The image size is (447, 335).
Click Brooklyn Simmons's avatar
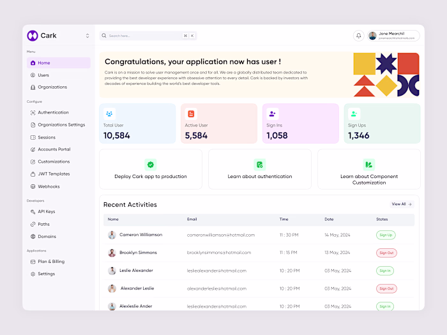[x=112, y=253]
